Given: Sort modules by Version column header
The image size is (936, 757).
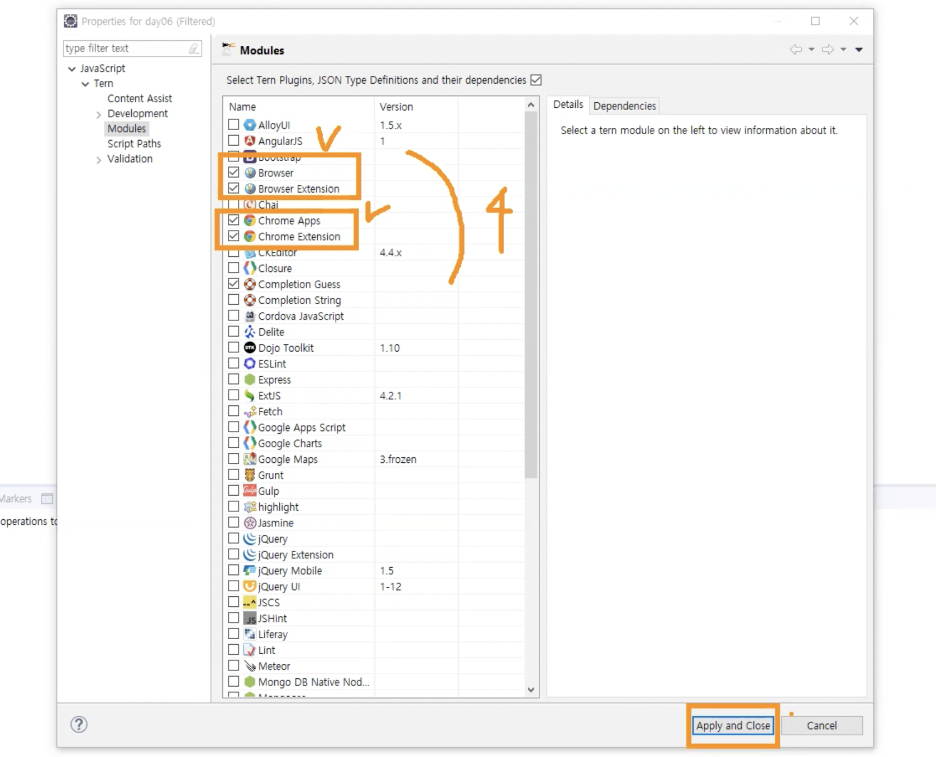Looking at the screenshot, I should pos(416,106).
